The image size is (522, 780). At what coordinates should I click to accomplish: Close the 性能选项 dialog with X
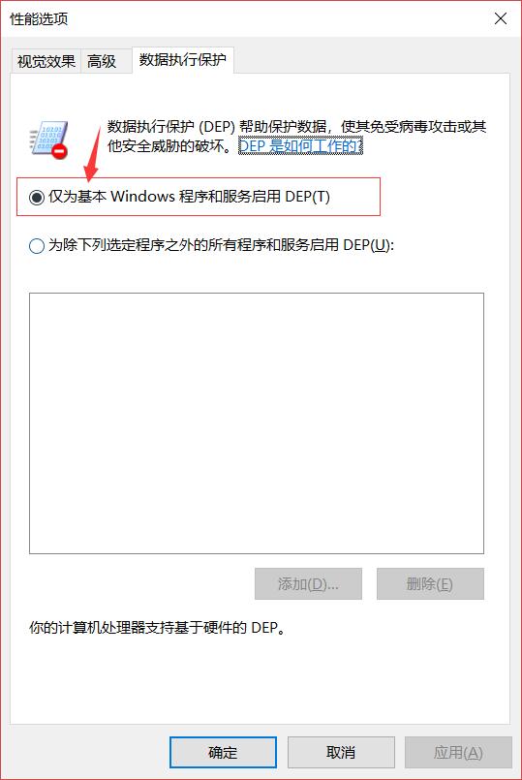click(501, 19)
